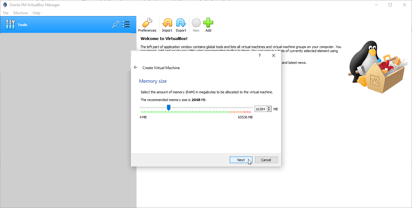The width and height of the screenshot is (412, 208).
Task: Minimize the VirtualBox Manager window
Action: tap(376, 5)
